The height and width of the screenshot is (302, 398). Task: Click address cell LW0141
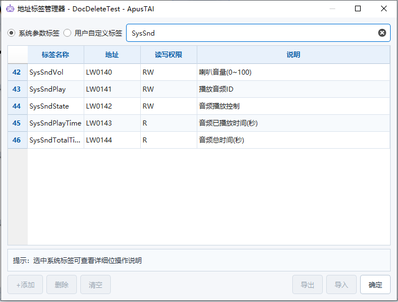[112, 89]
